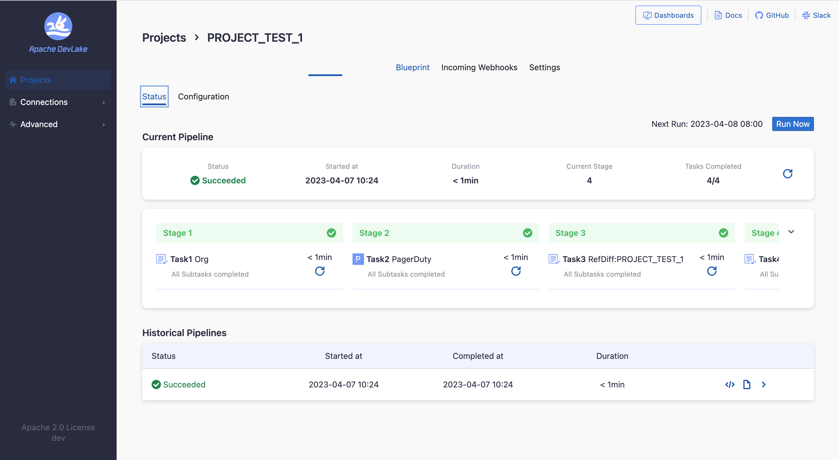Screen dimensions: 839x460
Task: Open the Settings tab
Action: click(x=544, y=67)
